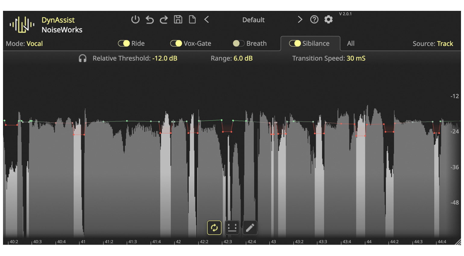Click the range selection tool icon
464x256 pixels.
232,228
